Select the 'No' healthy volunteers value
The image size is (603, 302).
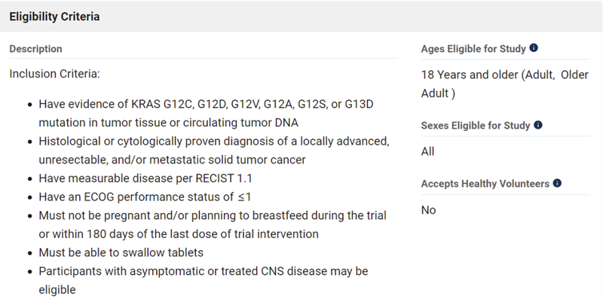[428, 209]
